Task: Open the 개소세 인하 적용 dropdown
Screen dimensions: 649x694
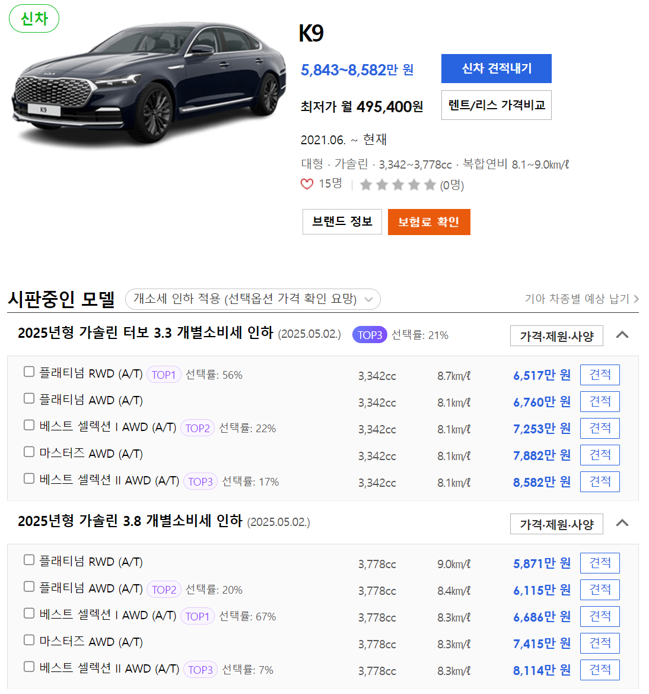Action: pyautogui.click(x=253, y=299)
